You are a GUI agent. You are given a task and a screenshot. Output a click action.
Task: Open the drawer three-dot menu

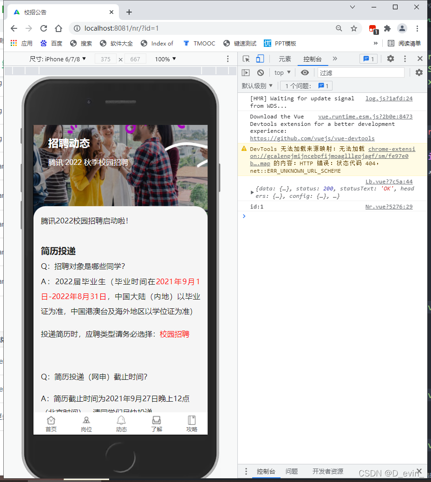[246, 471]
